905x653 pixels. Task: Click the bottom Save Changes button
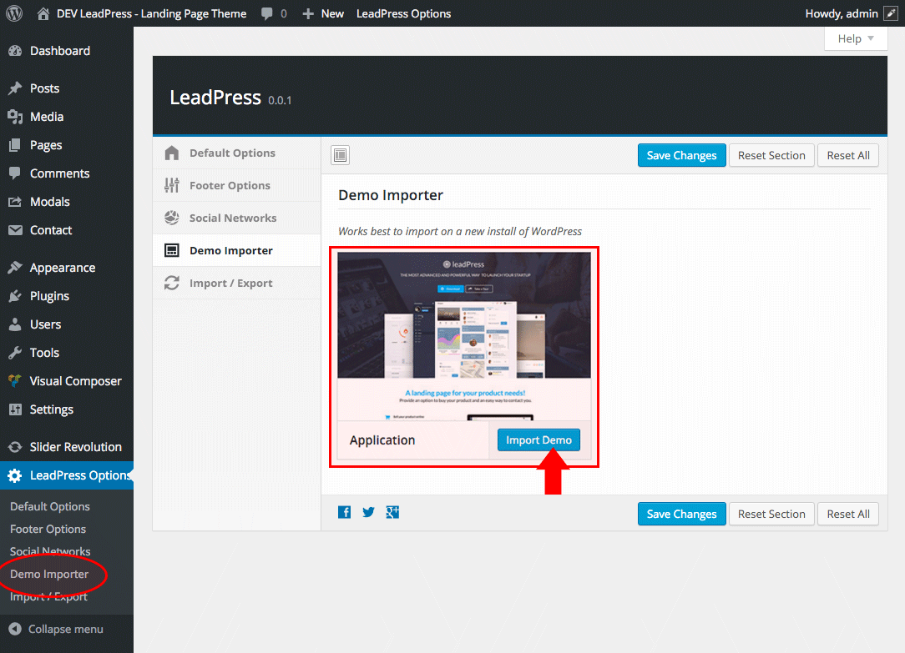(681, 514)
